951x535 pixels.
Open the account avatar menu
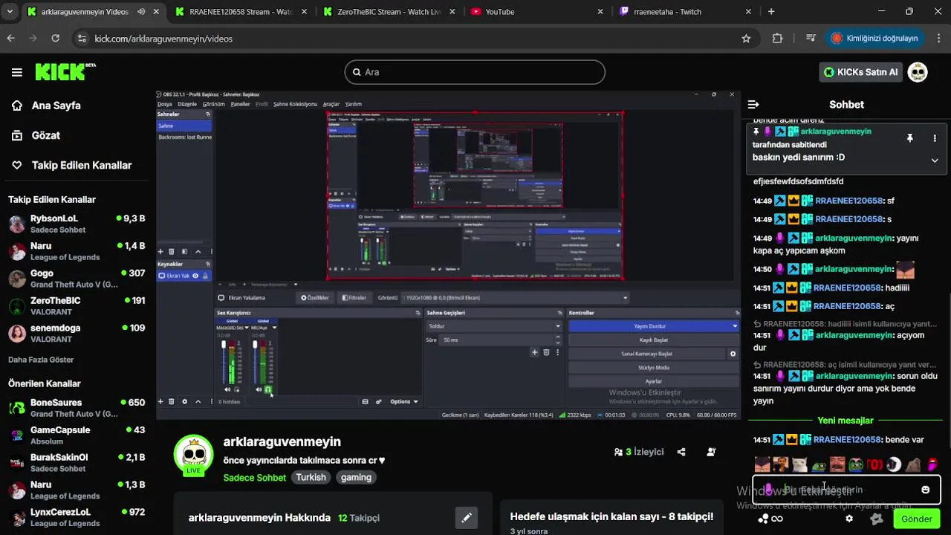pyautogui.click(x=918, y=72)
